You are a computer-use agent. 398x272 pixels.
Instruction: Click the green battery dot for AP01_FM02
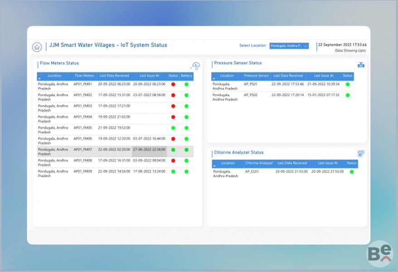(x=186, y=95)
